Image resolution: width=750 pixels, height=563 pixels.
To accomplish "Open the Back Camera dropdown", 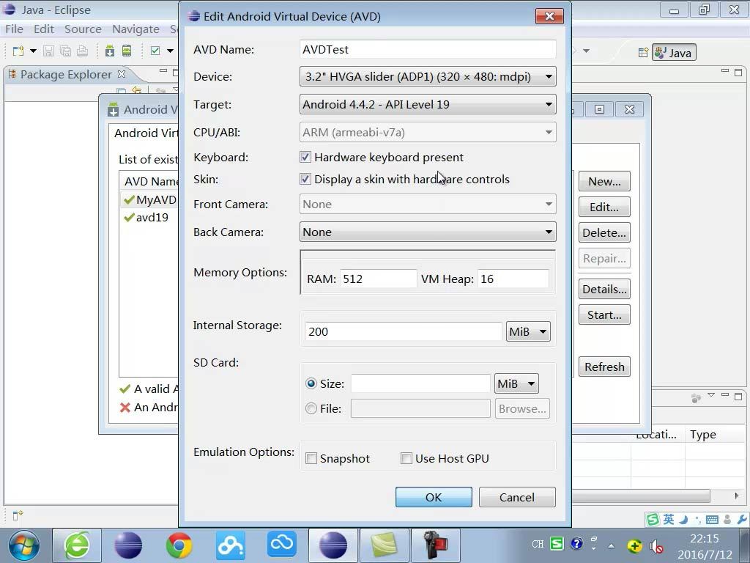I will pos(428,232).
